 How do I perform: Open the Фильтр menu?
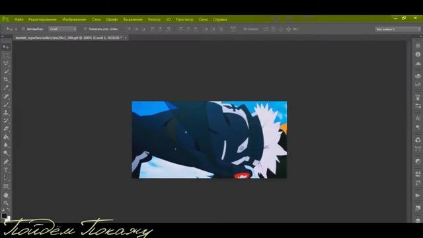154,19
